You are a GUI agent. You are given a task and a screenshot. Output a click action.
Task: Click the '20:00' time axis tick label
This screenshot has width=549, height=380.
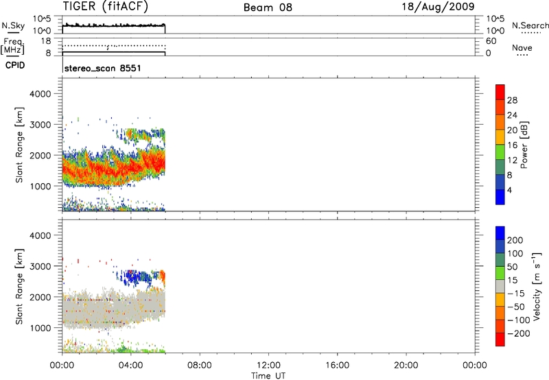coord(406,366)
